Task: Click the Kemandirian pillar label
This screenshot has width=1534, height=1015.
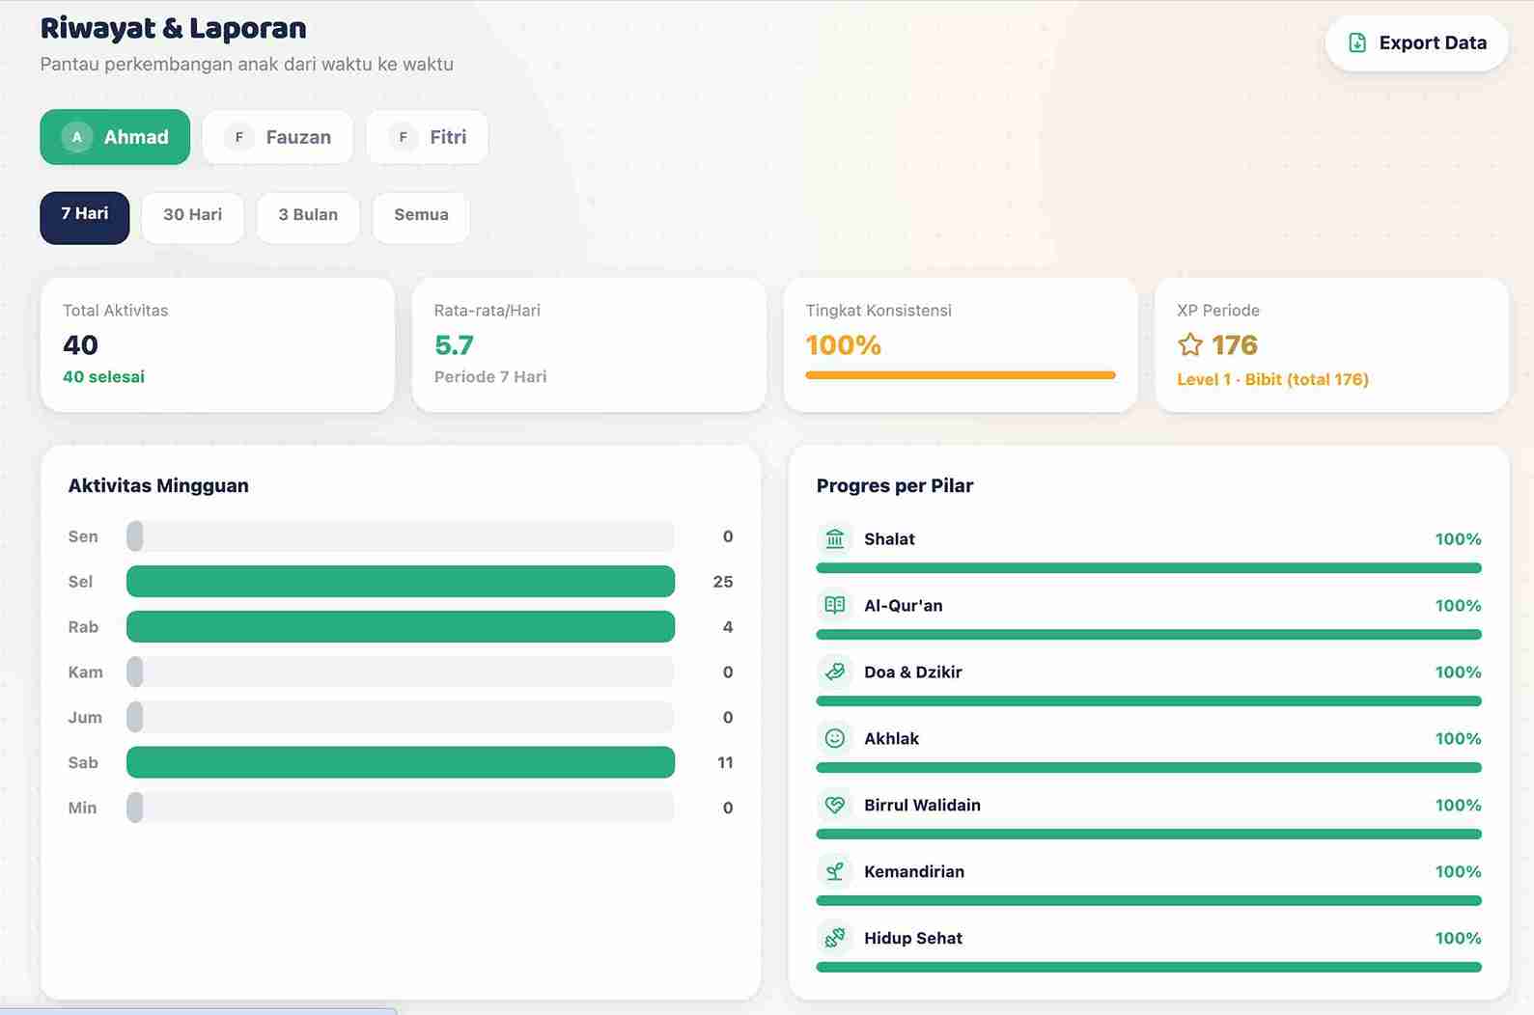Action: (x=914, y=872)
